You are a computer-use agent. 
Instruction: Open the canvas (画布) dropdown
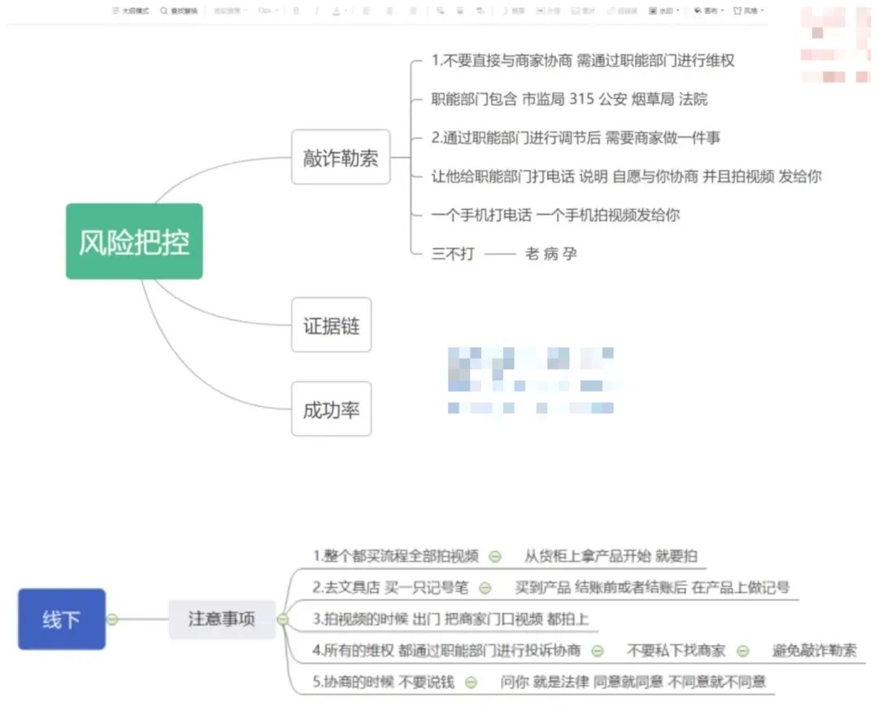[708, 11]
